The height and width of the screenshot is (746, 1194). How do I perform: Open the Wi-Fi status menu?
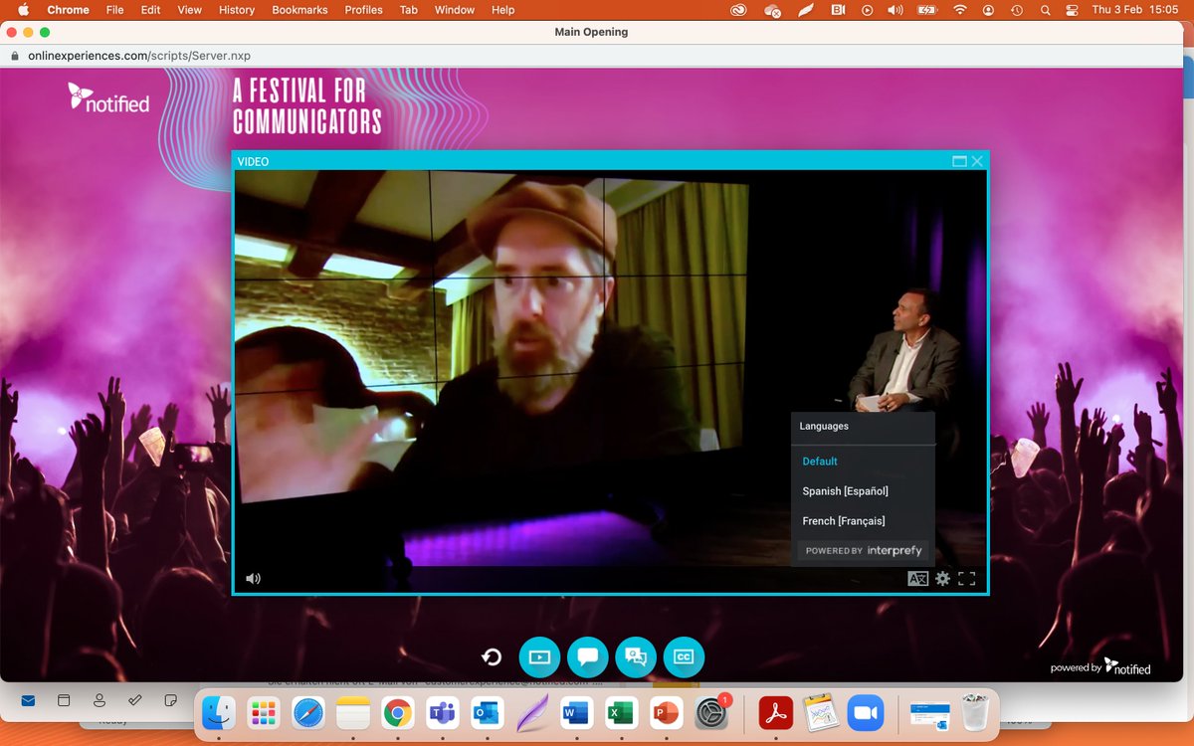pyautogui.click(x=959, y=10)
